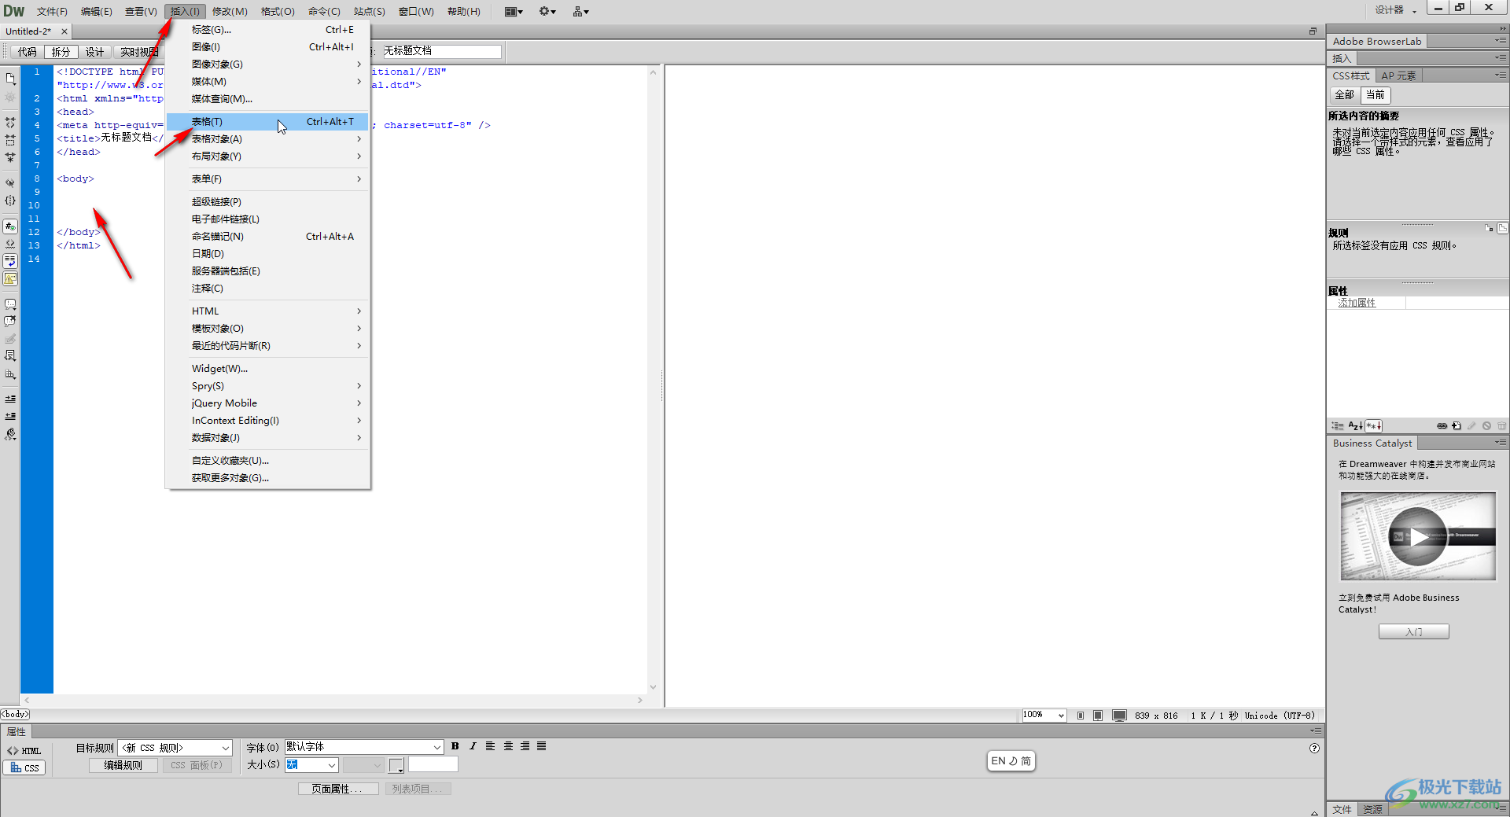
Task: Outdent Code icon in coding toolbar
Action: click(10, 416)
